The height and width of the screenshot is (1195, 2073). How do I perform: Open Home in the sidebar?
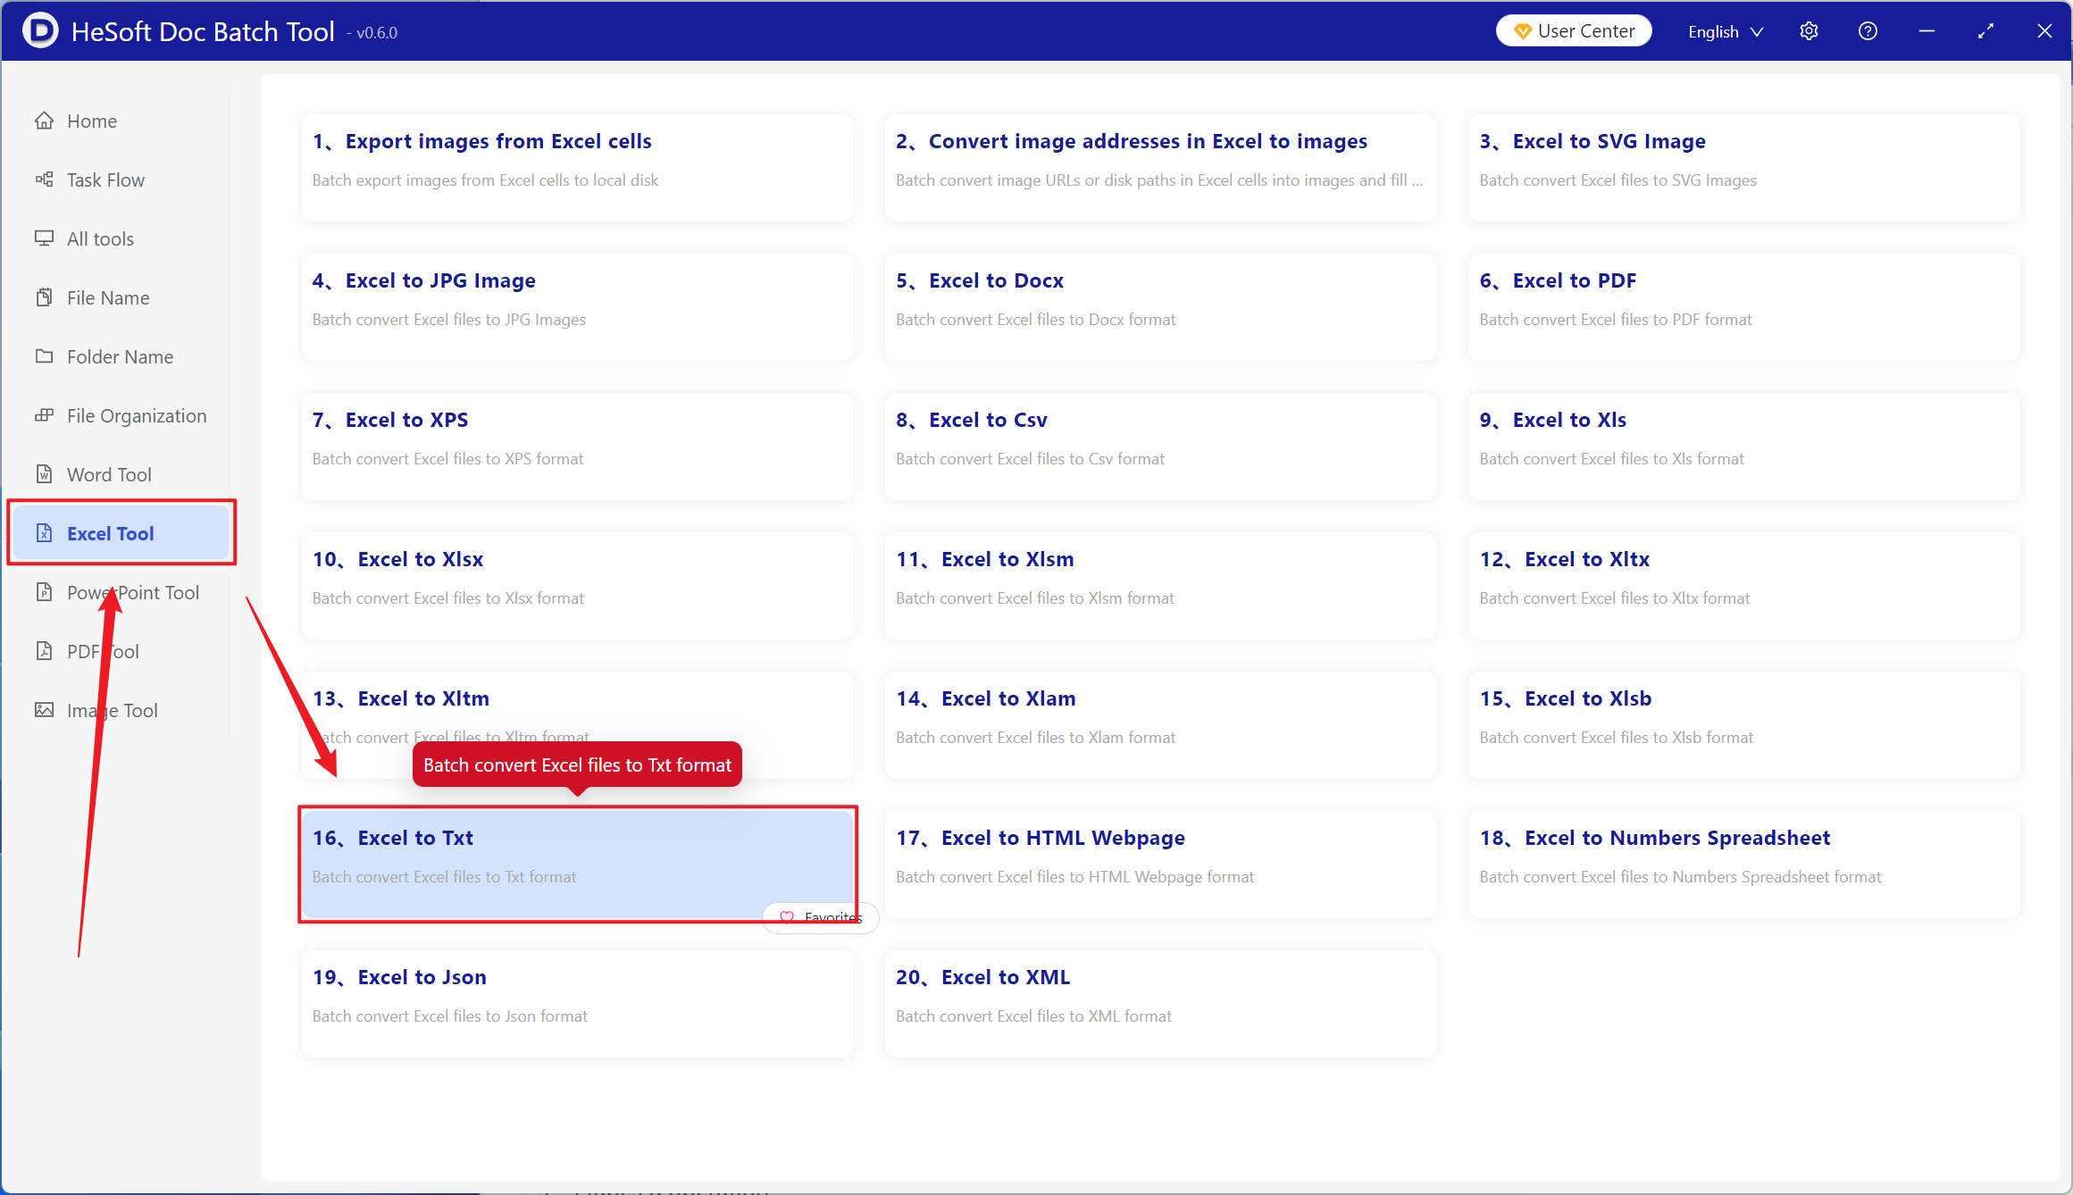(x=121, y=121)
